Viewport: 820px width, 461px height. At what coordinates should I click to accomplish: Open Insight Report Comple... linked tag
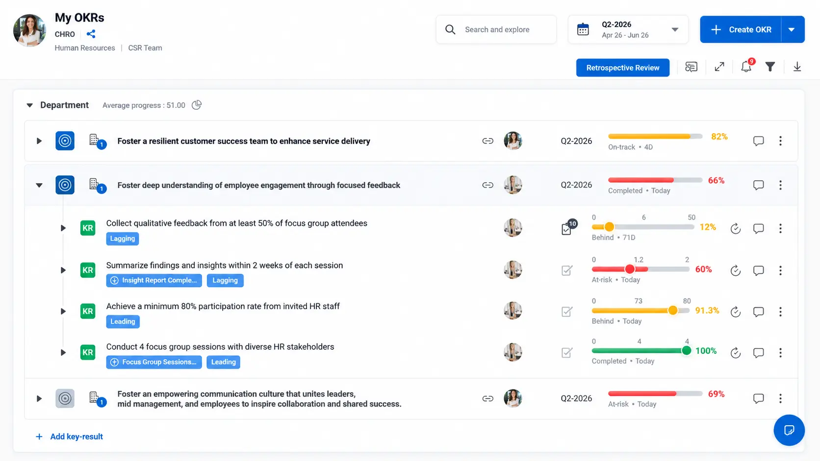(154, 280)
